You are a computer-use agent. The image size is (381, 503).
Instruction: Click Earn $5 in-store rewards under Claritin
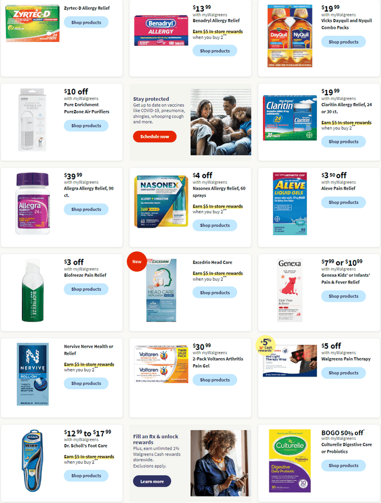pos(346,123)
